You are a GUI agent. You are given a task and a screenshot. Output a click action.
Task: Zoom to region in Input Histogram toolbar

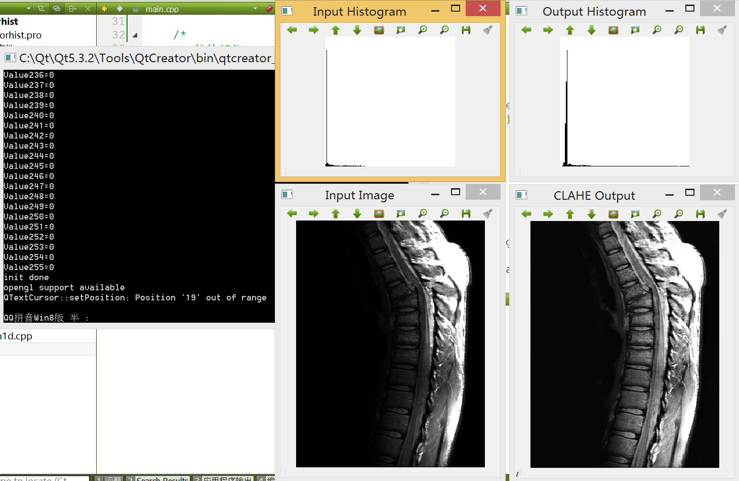click(x=401, y=30)
